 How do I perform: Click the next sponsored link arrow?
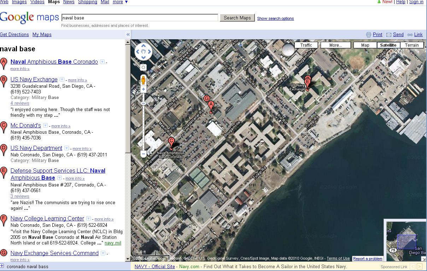tap(420, 266)
